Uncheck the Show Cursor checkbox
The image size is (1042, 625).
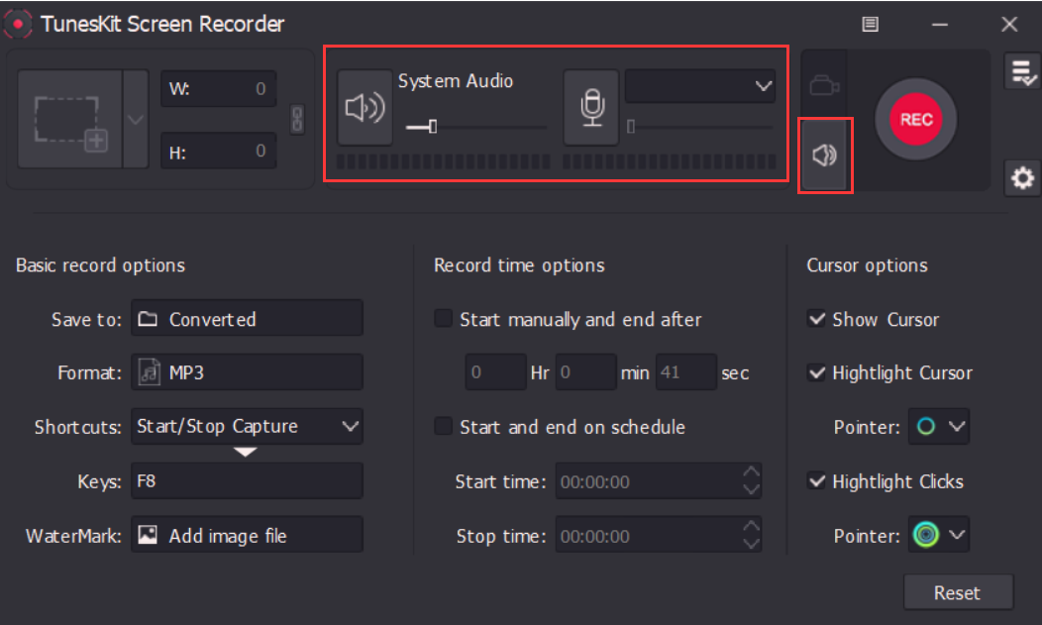[816, 319]
